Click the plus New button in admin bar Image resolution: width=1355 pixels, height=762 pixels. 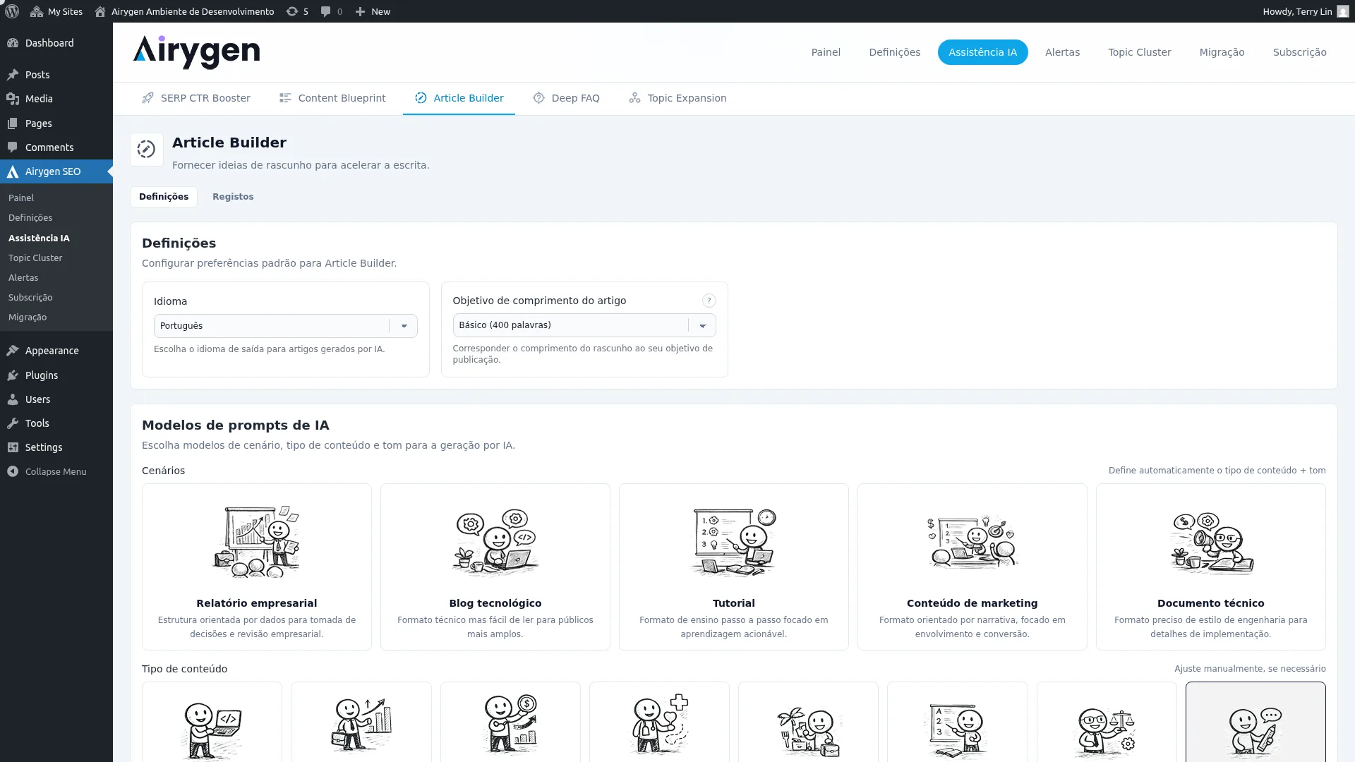tap(373, 11)
